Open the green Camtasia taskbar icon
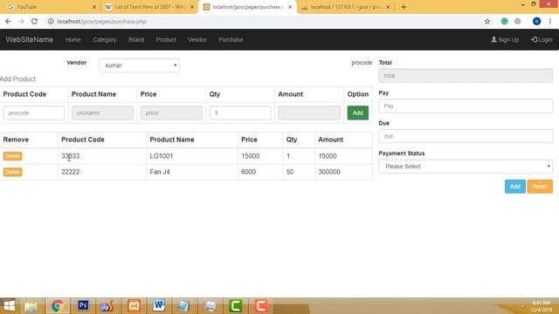The width and height of the screenshot is (559, 314). click(x=236, y=305)
